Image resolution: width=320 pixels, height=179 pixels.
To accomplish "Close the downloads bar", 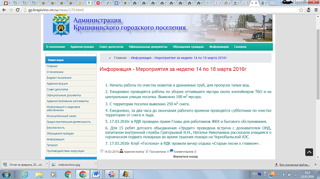I will 316,165.
